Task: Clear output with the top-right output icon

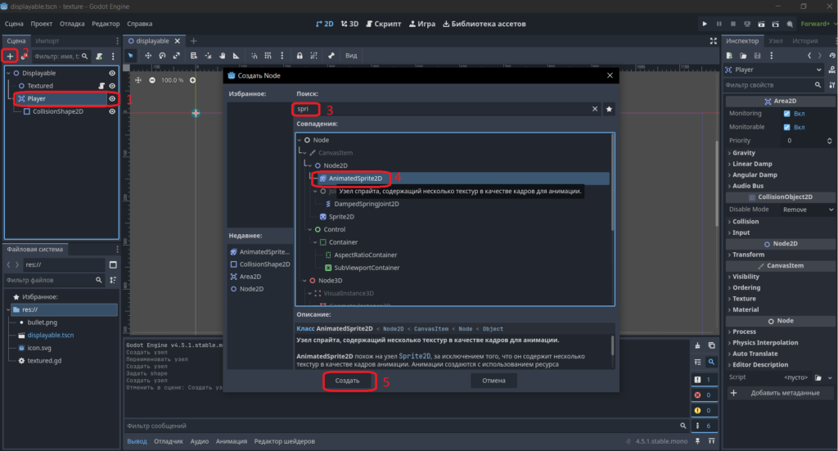Action: coord(697,345)
